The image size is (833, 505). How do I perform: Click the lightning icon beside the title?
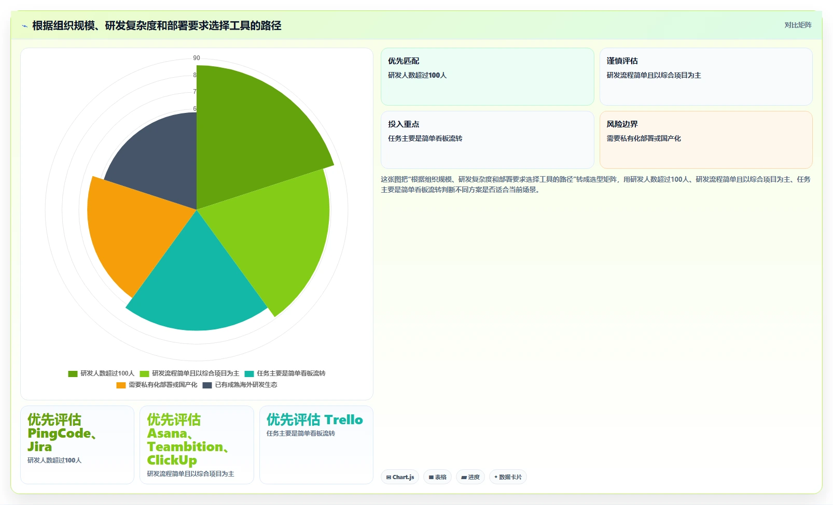[x=24, y=26]
